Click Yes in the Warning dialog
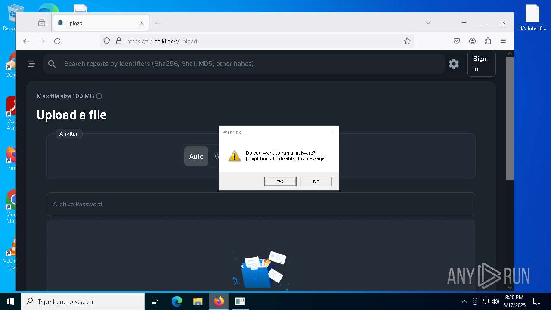 pos(280,181)
